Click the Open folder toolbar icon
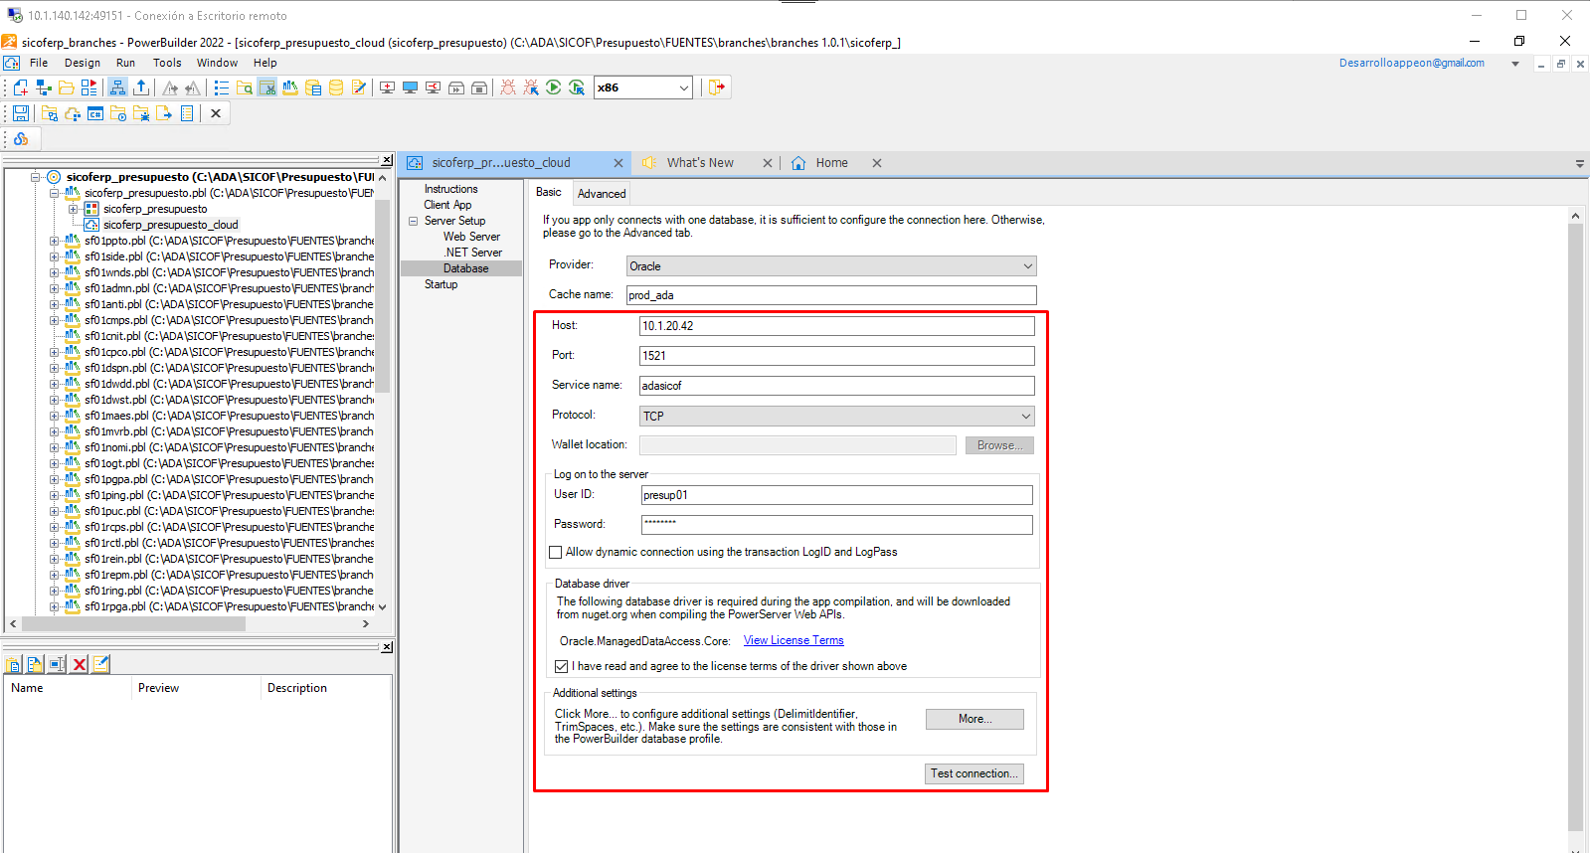 tap(67, 87)
